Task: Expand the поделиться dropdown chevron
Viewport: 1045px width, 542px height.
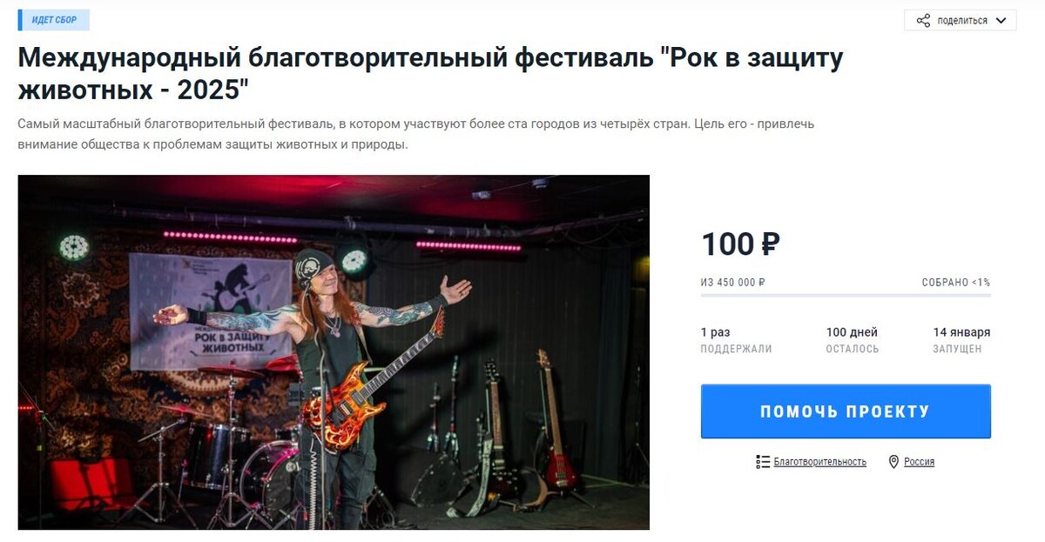Action: click(x=1001, y=20)
